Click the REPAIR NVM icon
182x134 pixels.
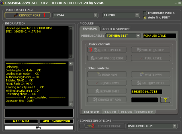(97, 83)
